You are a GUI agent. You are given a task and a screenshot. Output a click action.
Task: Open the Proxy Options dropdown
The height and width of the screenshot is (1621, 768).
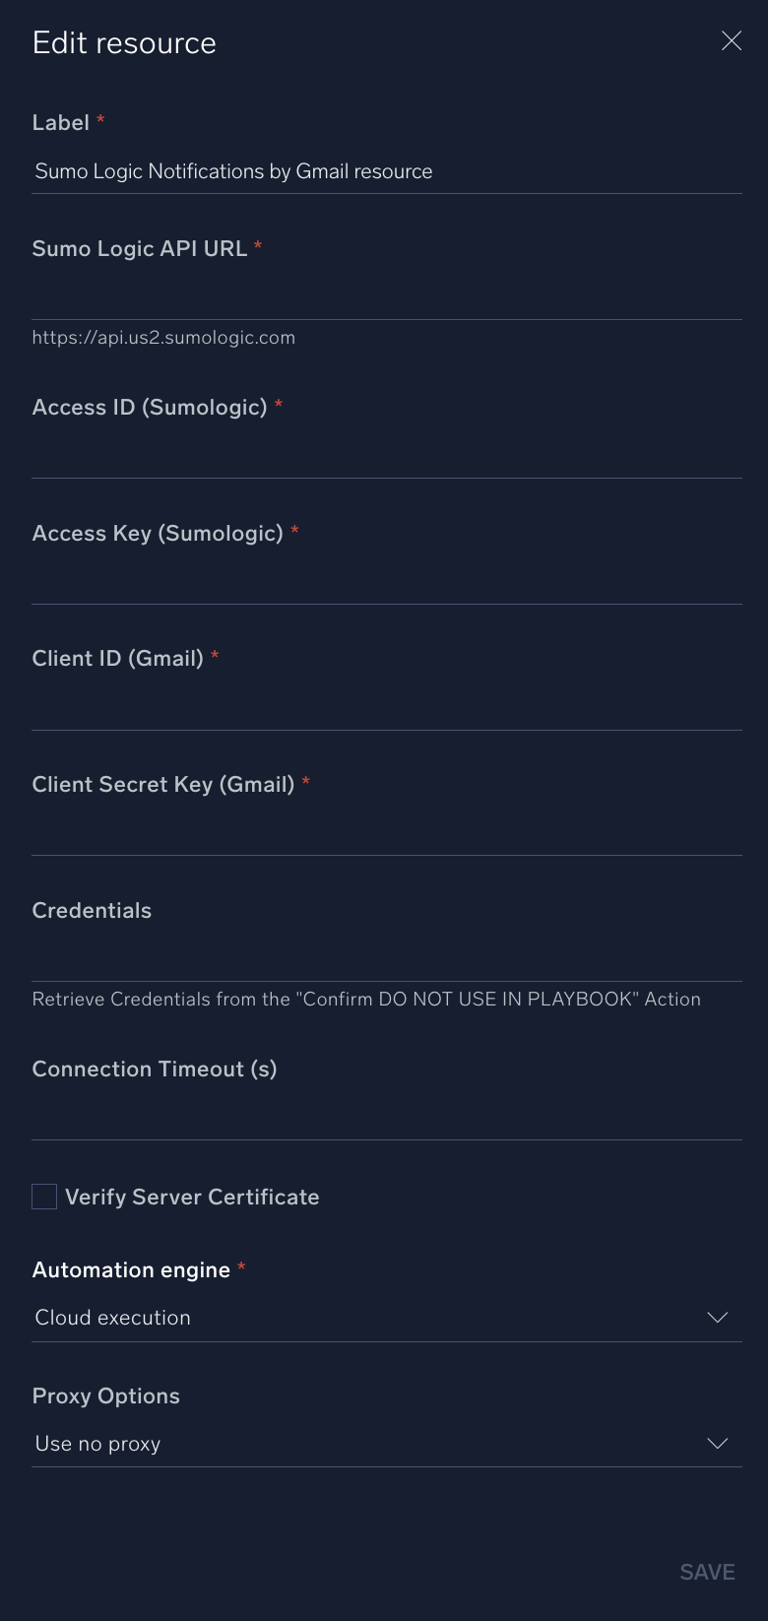click(387, 1444)
